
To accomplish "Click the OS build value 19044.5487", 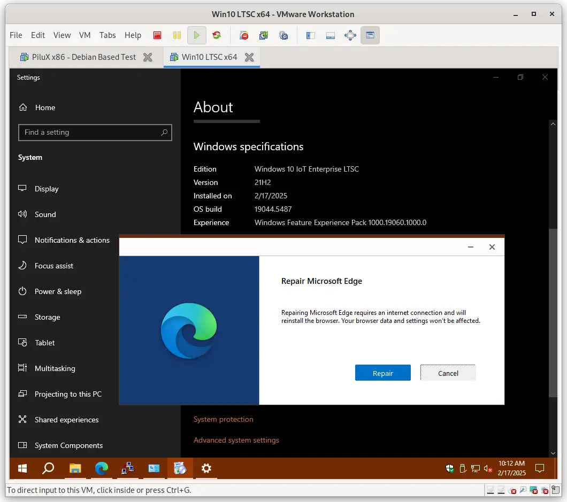I will point(273,209).
